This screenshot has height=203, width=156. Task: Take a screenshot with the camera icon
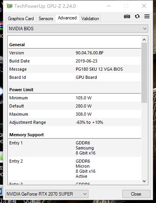(x=127, y=16)
